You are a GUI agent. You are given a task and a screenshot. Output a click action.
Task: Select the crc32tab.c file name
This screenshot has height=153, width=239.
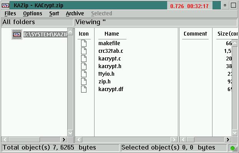point(111,51)
